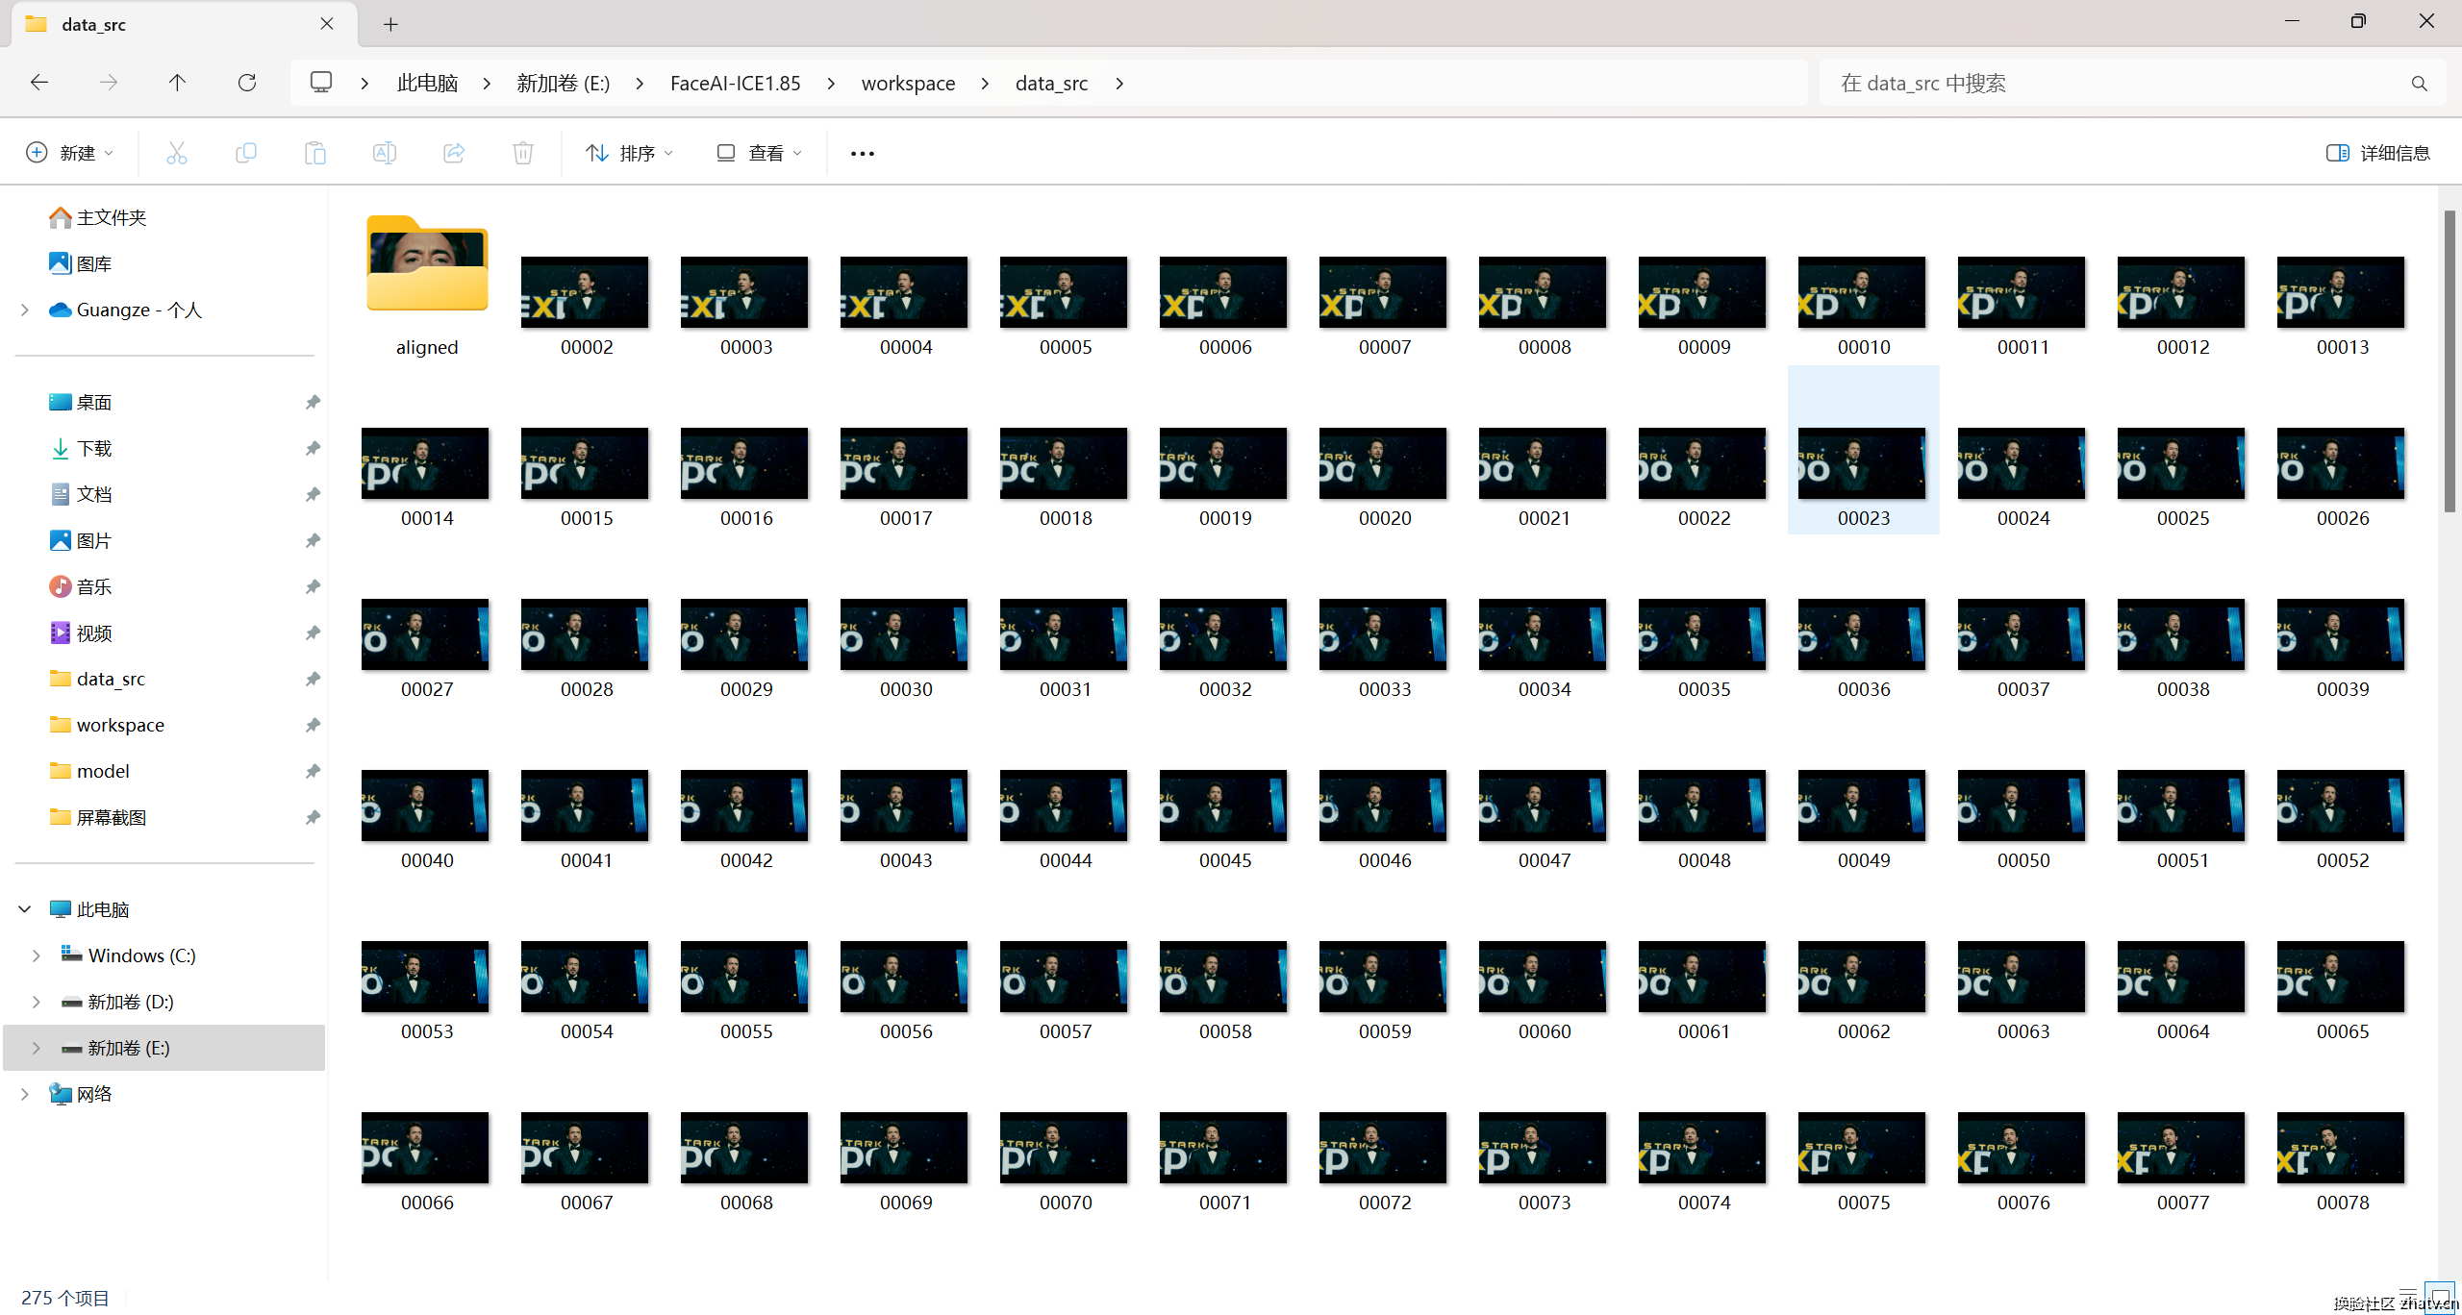Click the Rename icon in toolbar
The width and height of the screenshot is (2462, 1315).
click(x=385, y=153)
